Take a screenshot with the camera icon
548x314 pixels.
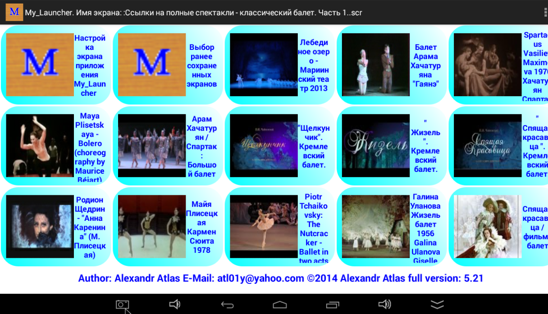(122, 305)
